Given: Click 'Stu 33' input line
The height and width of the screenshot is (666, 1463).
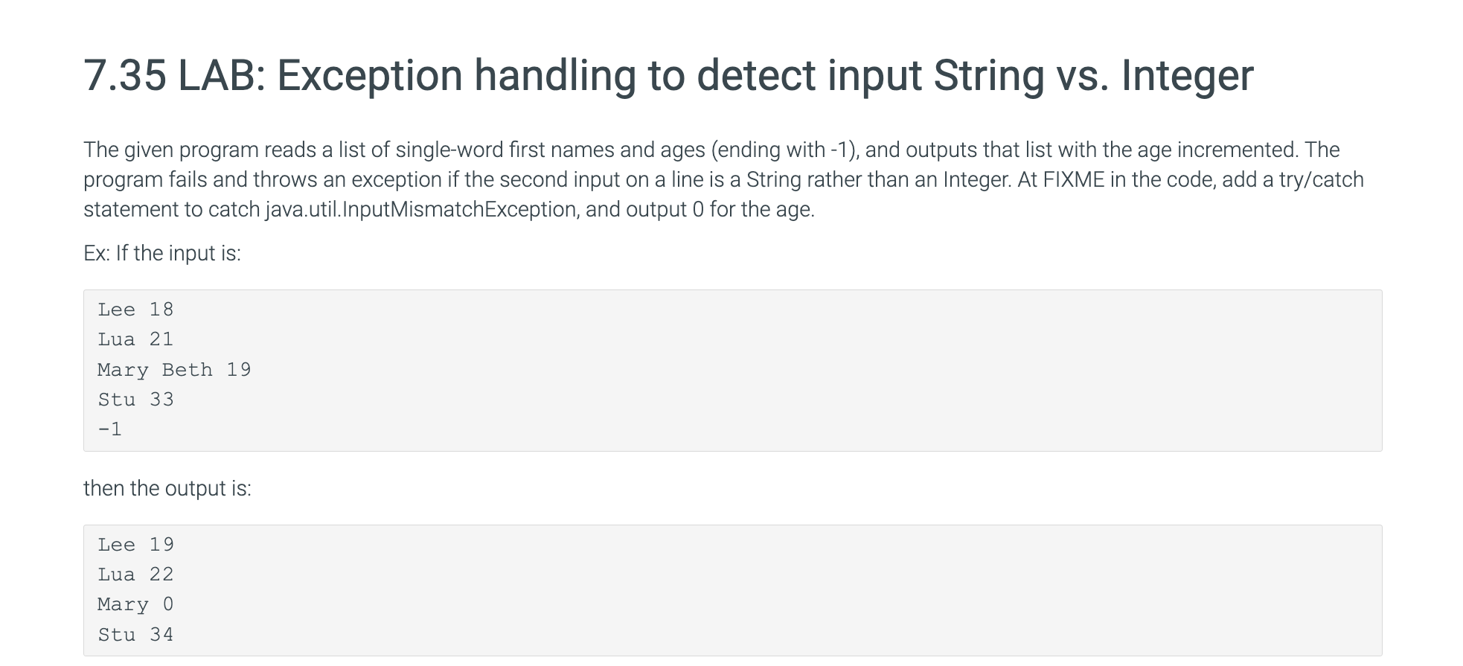Looking at the screenshot, I should [135, 400].
